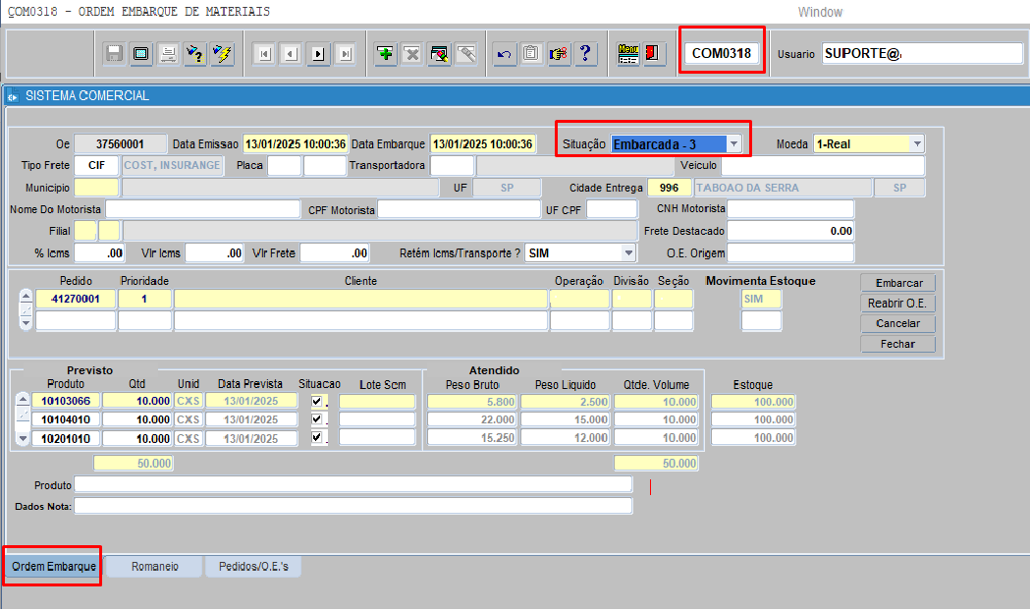This screenshot has height=611, width=1030.
Task: Click the O.E. Origem field
Action: coord(790,252)
